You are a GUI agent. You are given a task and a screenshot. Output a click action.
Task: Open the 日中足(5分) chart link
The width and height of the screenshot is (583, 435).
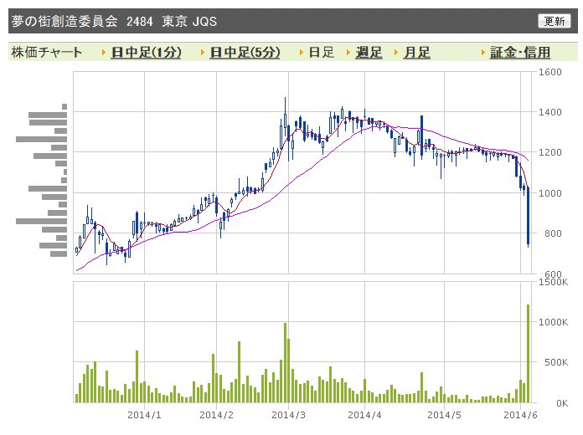click(245, 53)
